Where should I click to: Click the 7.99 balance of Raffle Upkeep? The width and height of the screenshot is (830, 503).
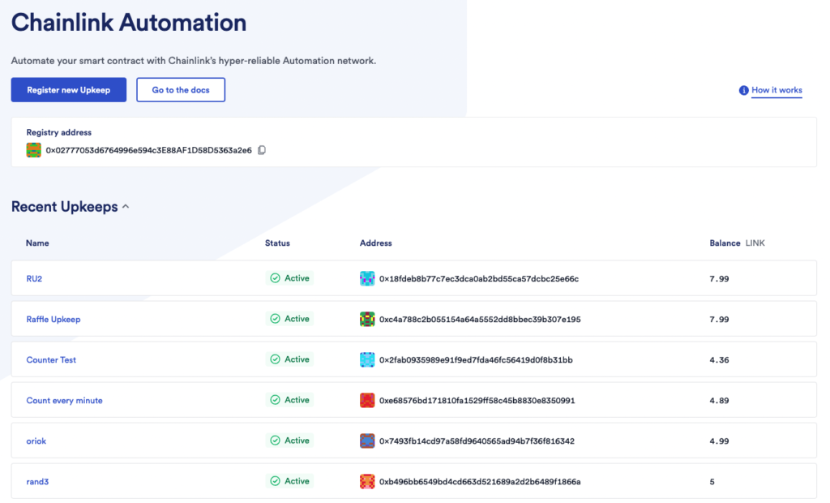720,320
